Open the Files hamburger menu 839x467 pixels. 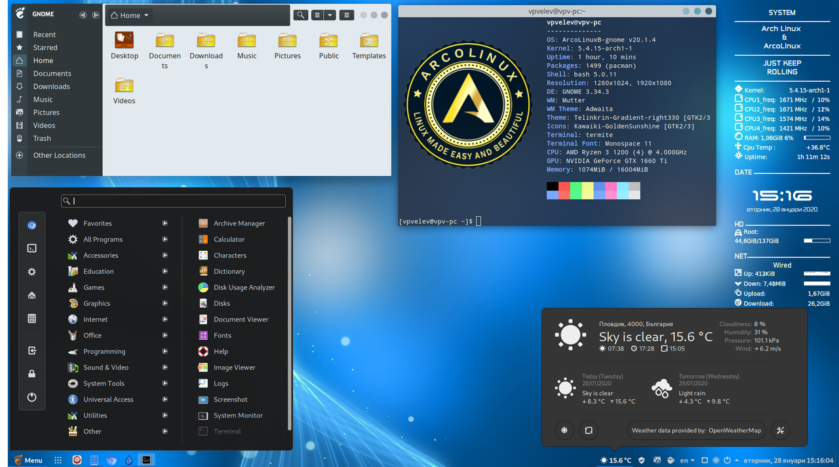pyautogui.click(x=346, y=15)
